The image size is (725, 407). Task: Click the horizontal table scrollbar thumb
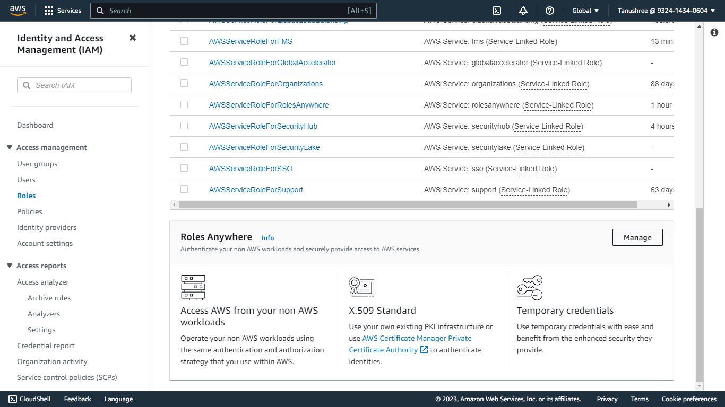[x=408, y=205]
